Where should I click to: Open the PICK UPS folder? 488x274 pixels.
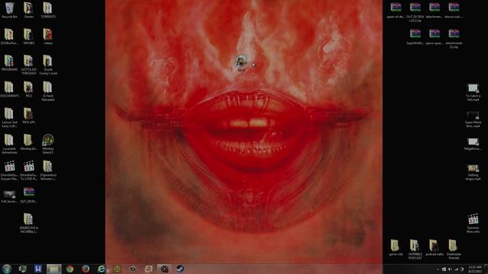tap(29, 116)
